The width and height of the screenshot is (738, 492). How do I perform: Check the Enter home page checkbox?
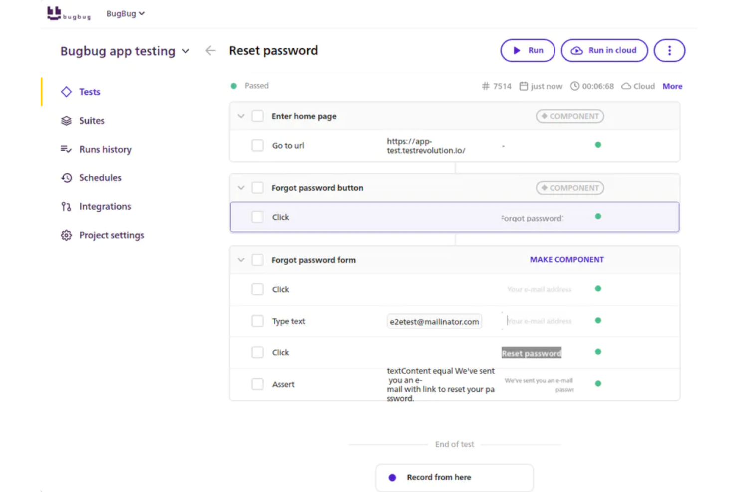click(257, 116)
